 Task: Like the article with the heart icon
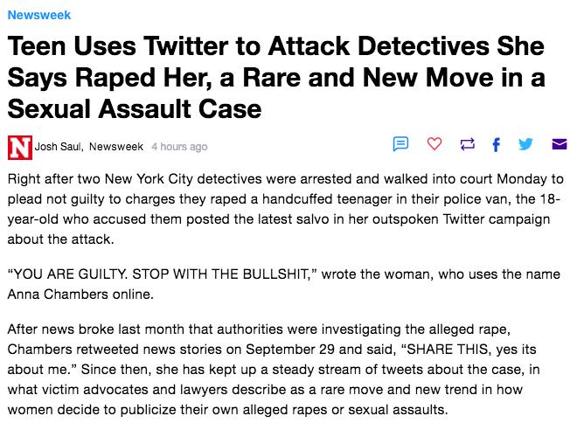point(434,144)
